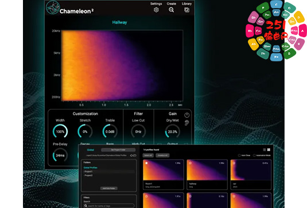307x208 pixels.
Task: Click the Gain section heading
Action: click(x=173, y=114)
